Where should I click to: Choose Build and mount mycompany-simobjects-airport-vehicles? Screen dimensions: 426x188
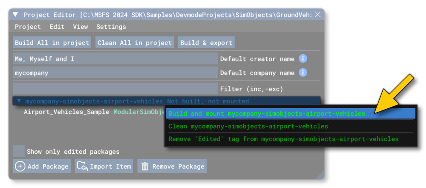click(291, 113)
